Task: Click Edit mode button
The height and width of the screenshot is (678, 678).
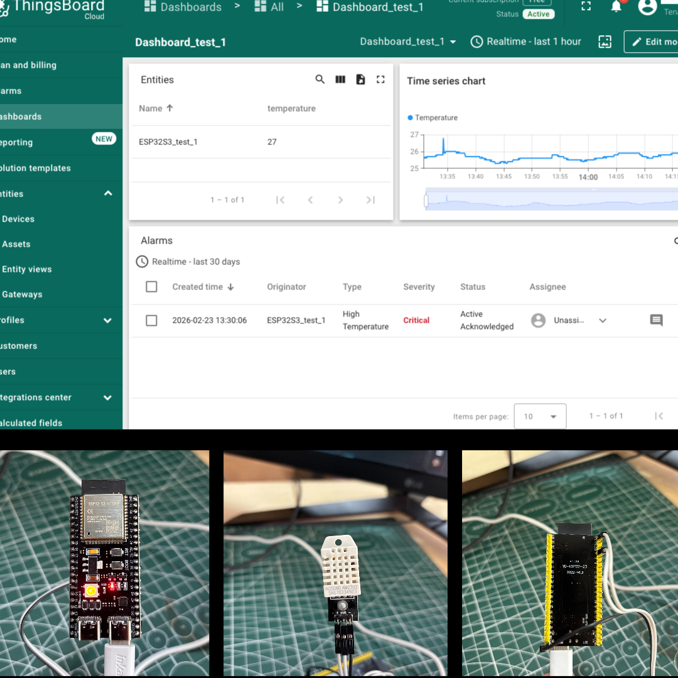Action: (651, 41)
